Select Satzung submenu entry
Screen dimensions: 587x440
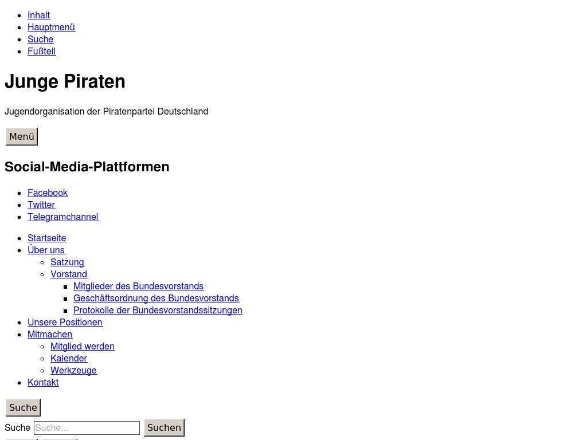coord(67,262)
